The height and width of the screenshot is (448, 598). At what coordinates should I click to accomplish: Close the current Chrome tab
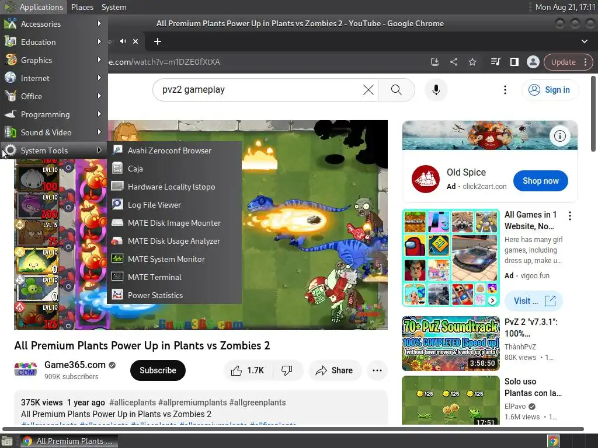pos(135,41)
